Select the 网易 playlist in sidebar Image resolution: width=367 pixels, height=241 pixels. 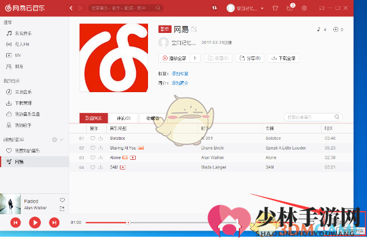34,162
